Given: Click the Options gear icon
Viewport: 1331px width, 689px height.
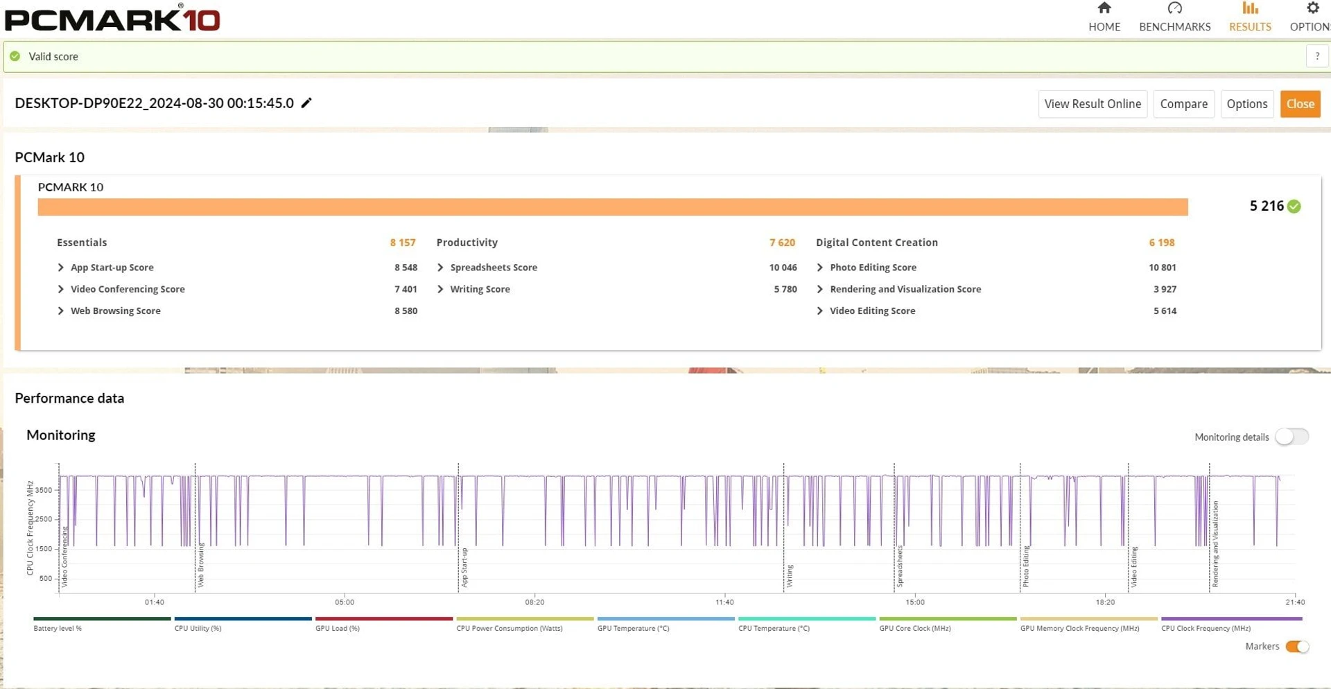Looking at the screenshot, I should click(1312, 8).
